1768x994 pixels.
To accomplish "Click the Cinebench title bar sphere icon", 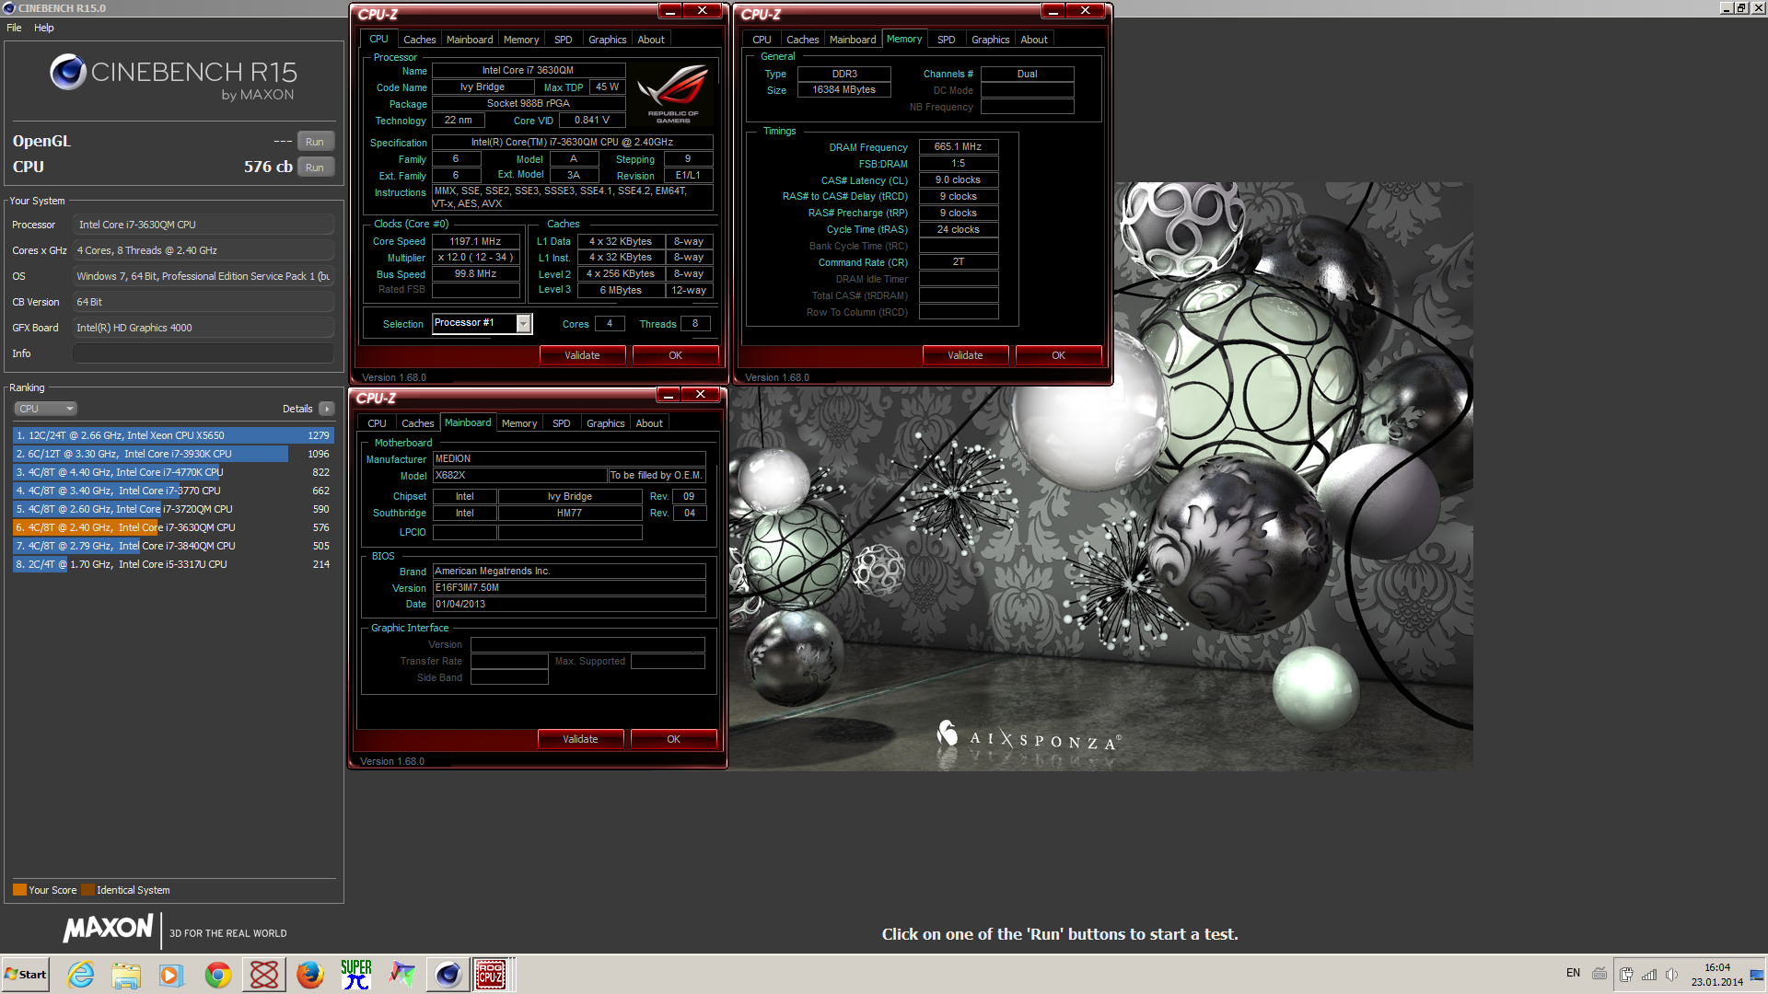I will tap(9, 8).
